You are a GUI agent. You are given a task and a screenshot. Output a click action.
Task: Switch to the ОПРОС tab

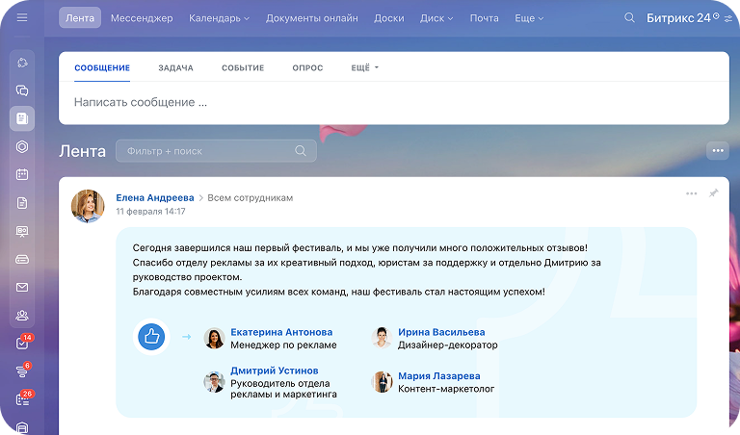307,68
